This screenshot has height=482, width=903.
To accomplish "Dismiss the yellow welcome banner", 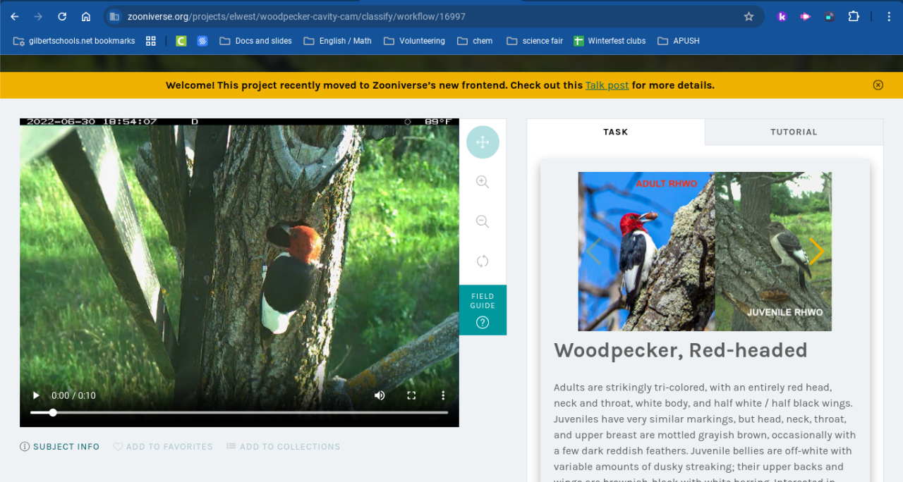I will 878,85.
